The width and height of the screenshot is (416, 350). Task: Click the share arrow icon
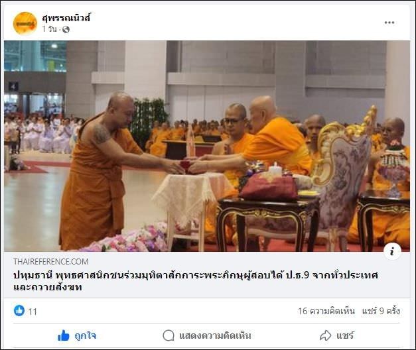(x=325, y=335)
